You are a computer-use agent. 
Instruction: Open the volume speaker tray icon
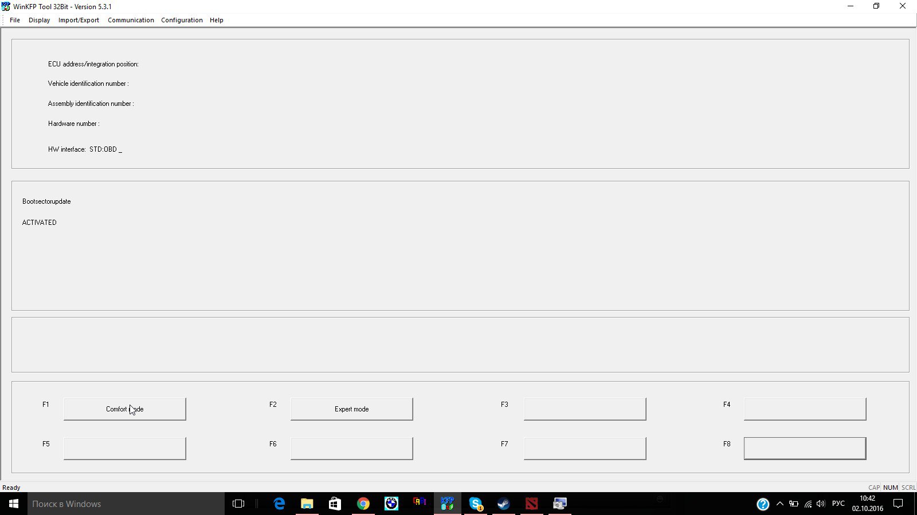click(821, 504)
